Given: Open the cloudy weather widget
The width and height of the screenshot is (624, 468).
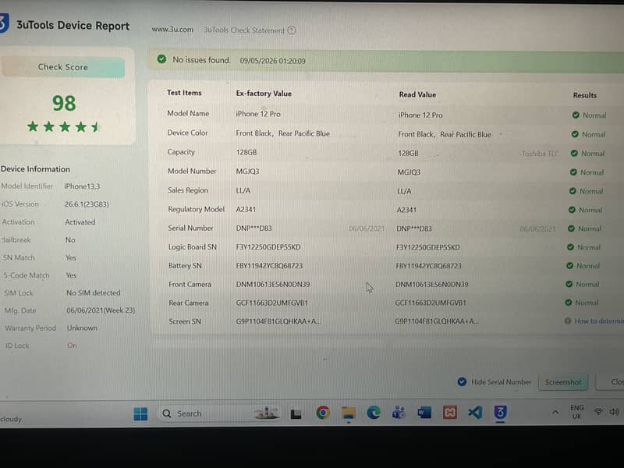Looking at the screenshot, I should (11, 419).
